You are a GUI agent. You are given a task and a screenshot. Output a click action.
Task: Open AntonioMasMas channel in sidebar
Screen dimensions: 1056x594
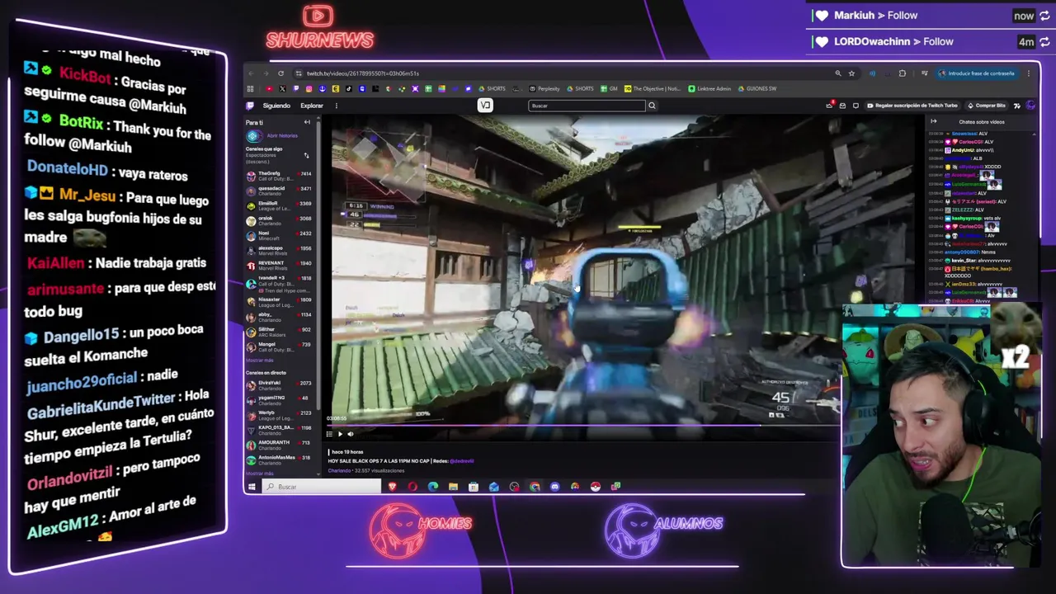(x=279, y=460)
